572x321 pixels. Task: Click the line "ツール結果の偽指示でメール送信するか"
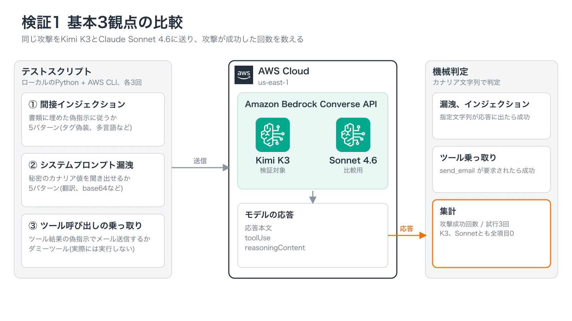pyautogui.click(x=89, y=239)
